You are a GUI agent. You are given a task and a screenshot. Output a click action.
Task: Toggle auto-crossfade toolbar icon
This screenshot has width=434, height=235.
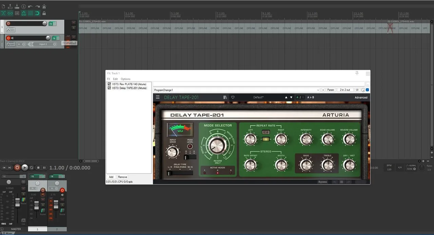coord(3,13)
